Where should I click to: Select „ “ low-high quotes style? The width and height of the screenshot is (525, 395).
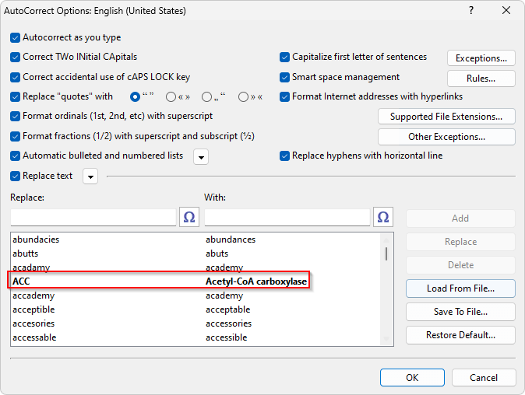[x=207, y=97]
